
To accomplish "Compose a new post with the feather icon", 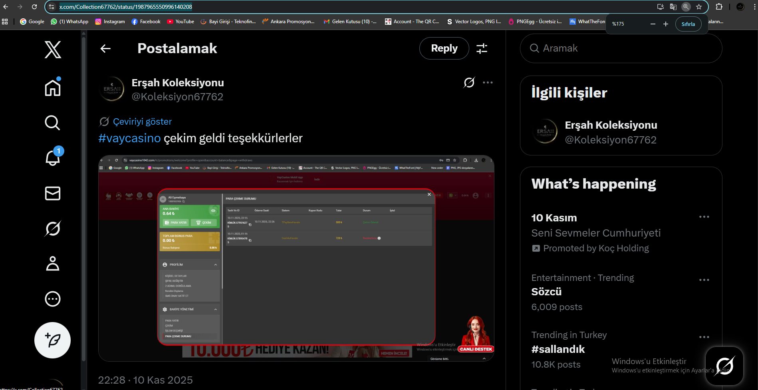I will 52,340.
